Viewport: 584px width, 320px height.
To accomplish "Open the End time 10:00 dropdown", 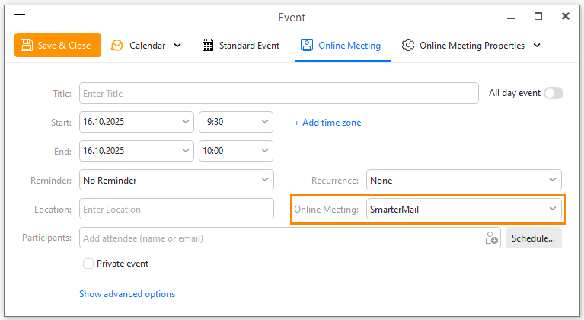I will pyautogui.click(x=265, y=151).
